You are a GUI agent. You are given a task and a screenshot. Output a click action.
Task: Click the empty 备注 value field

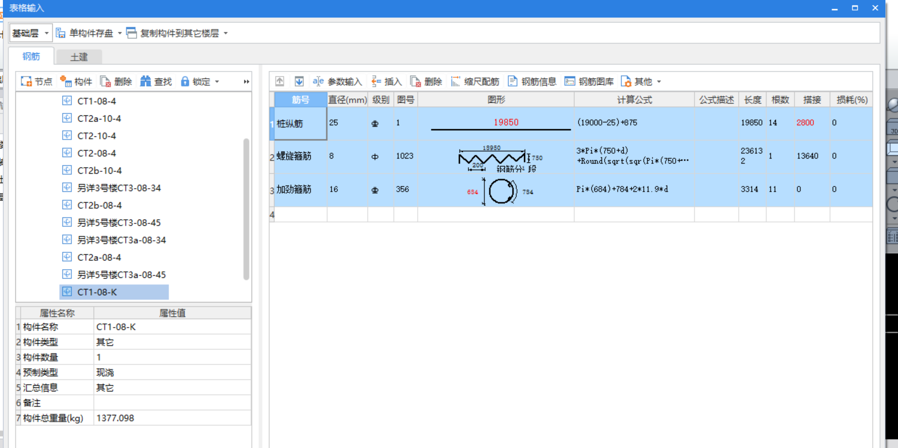click(x=172, y=403)
